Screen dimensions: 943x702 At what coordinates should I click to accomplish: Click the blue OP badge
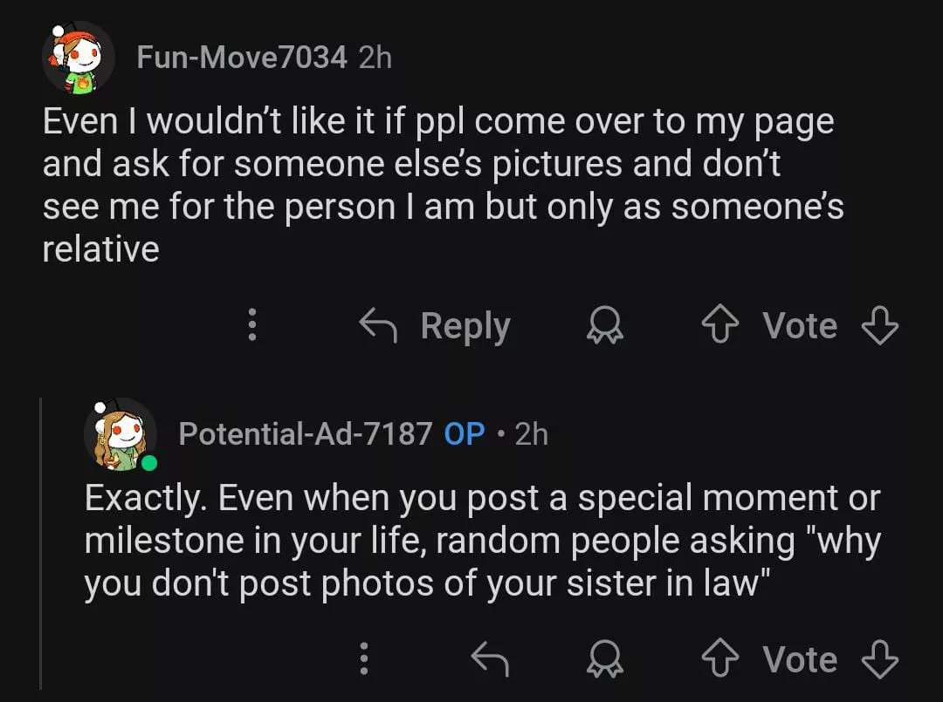[465, 433]
